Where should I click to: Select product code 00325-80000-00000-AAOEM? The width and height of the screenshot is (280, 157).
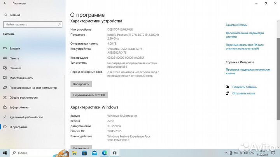click(126, 58)
